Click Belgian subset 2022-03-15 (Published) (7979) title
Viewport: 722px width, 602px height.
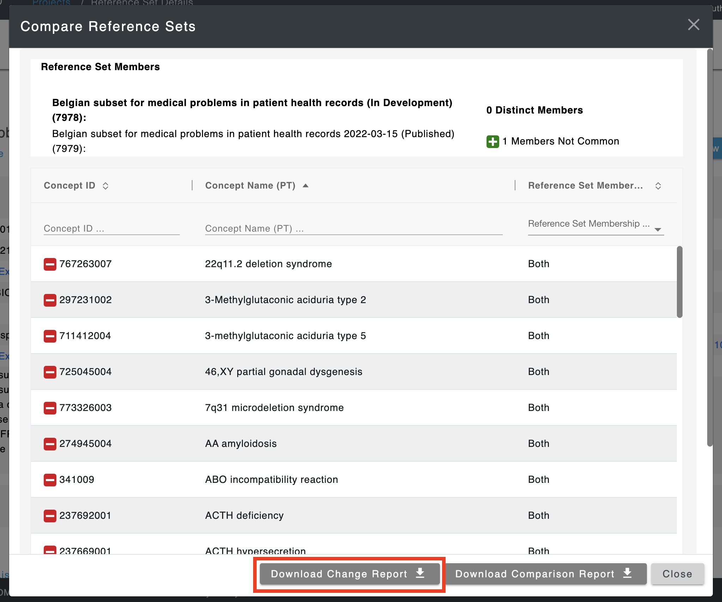pyautogui.click(x=253, y=141)
